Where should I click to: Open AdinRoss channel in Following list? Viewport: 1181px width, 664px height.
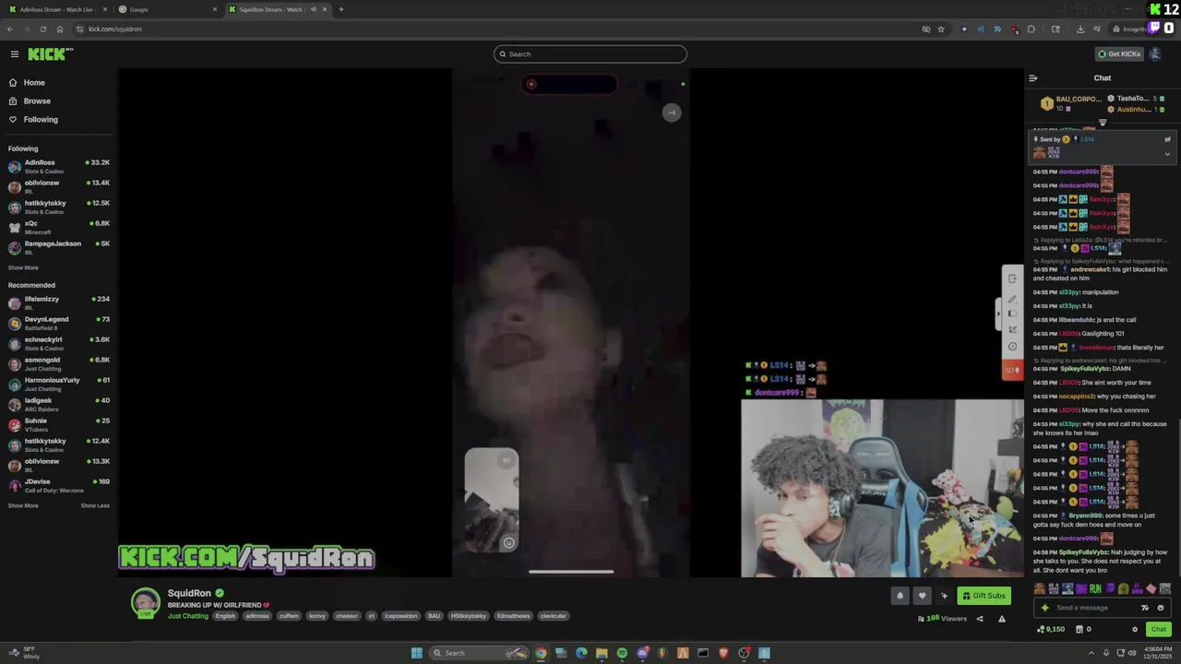tap(58, 166)
